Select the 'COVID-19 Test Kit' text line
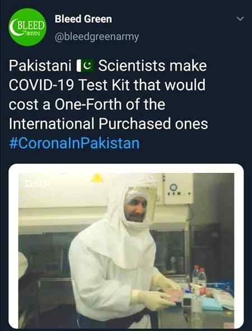 pyautogui.click(x=107, y=85)
